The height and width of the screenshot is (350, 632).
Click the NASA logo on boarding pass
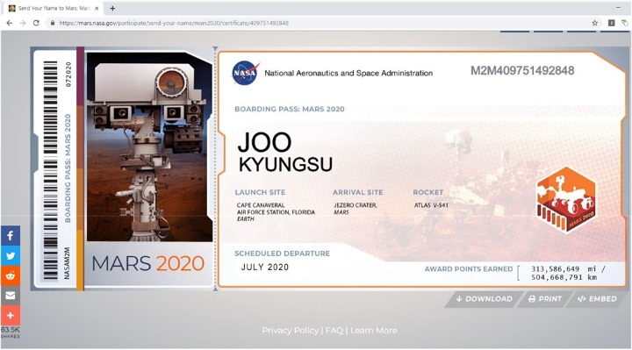click(x=246, y=73)
